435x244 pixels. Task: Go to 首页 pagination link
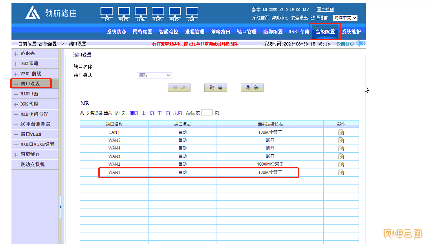tap(134, 113)
